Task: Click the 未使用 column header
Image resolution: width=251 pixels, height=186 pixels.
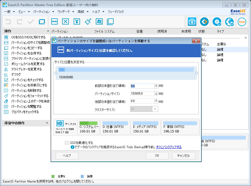Action: 180,31
